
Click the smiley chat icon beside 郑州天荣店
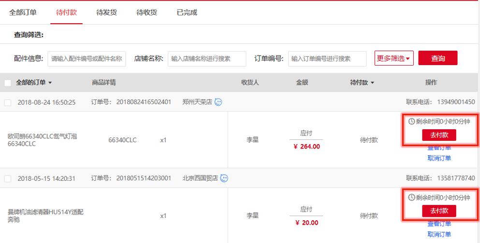(x=218, y=102)
